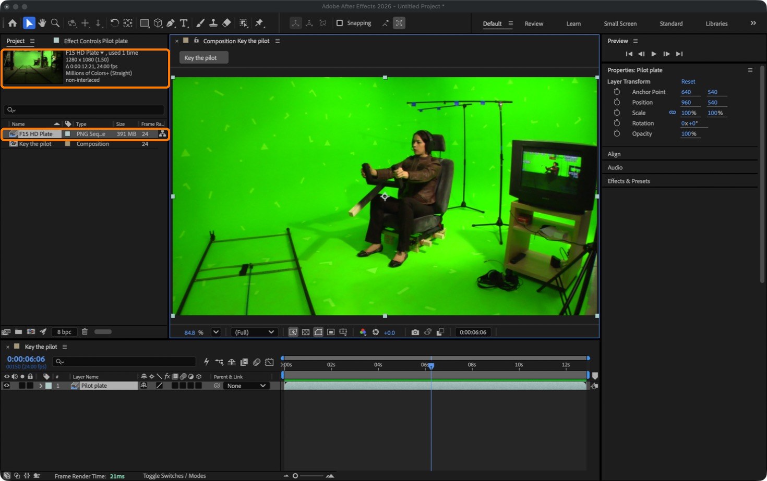Screen dimensions: 767x481
Task: Select the Puppet Pin tool
Action: 259,23
